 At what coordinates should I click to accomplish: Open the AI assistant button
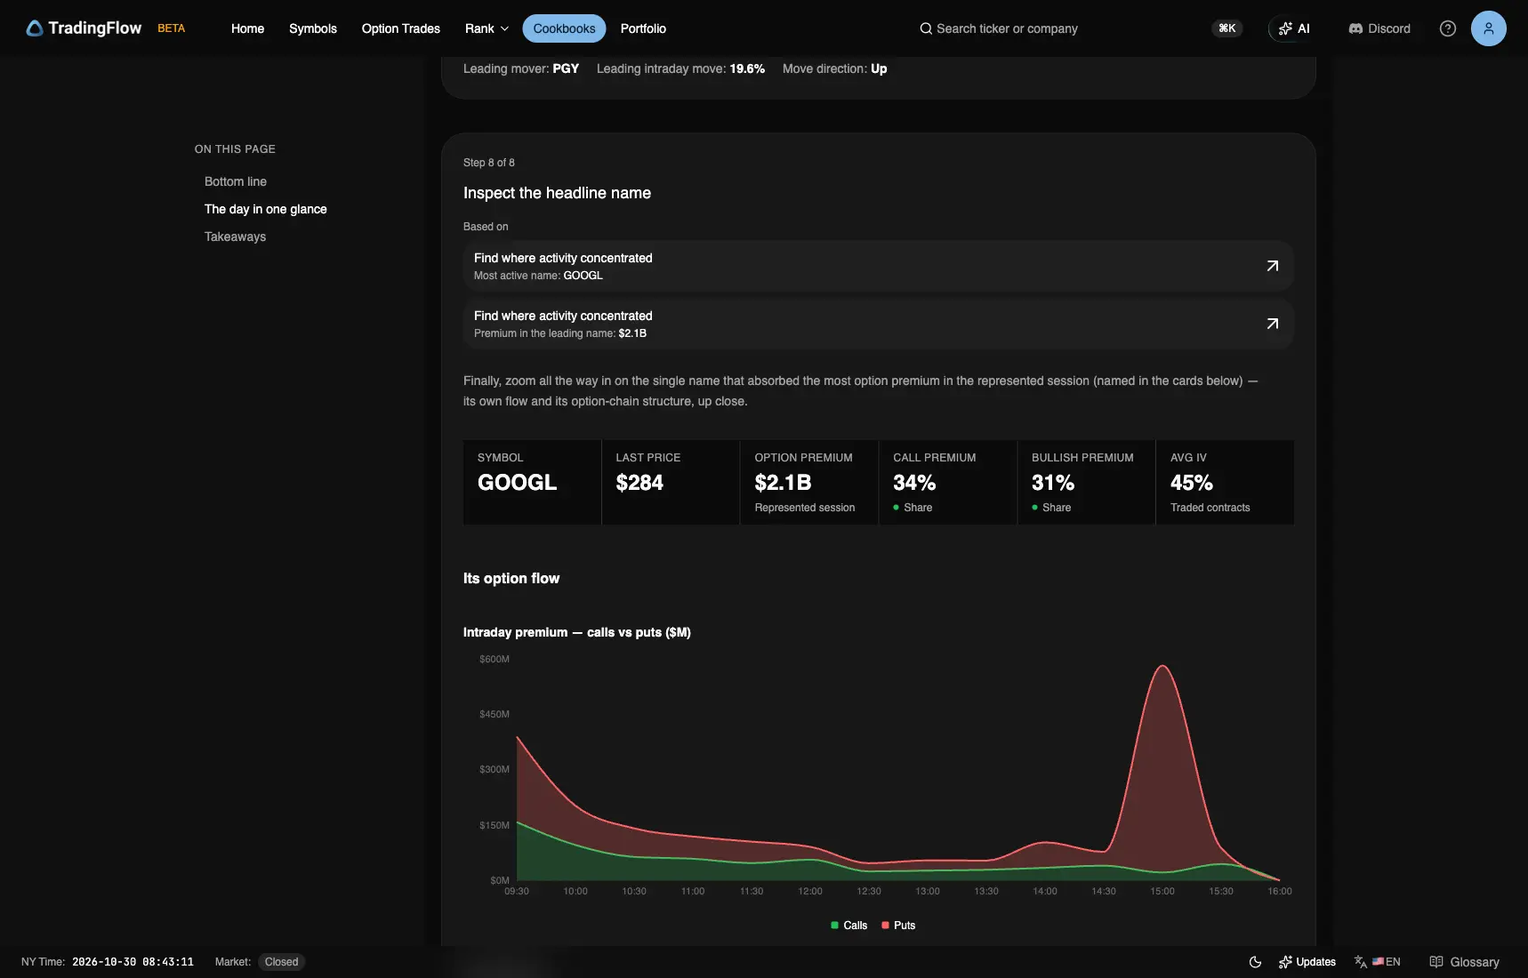coord(1294,28)
